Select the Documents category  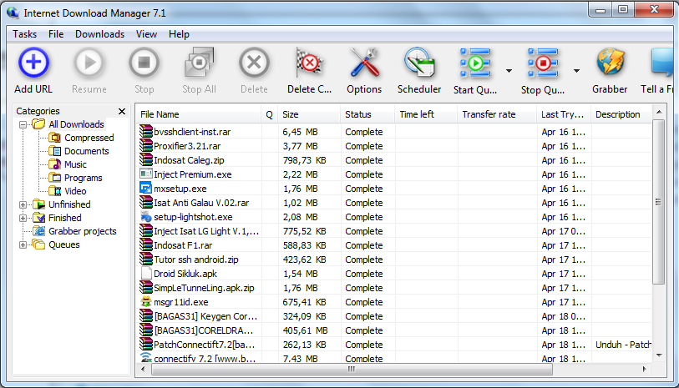coord(87,151)
